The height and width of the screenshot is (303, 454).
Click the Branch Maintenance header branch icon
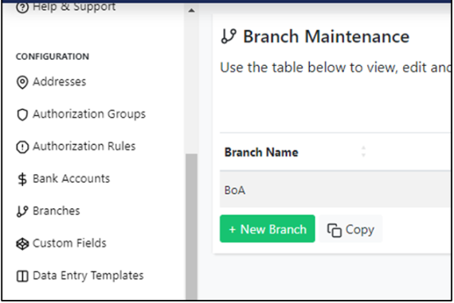click(229, 36)
